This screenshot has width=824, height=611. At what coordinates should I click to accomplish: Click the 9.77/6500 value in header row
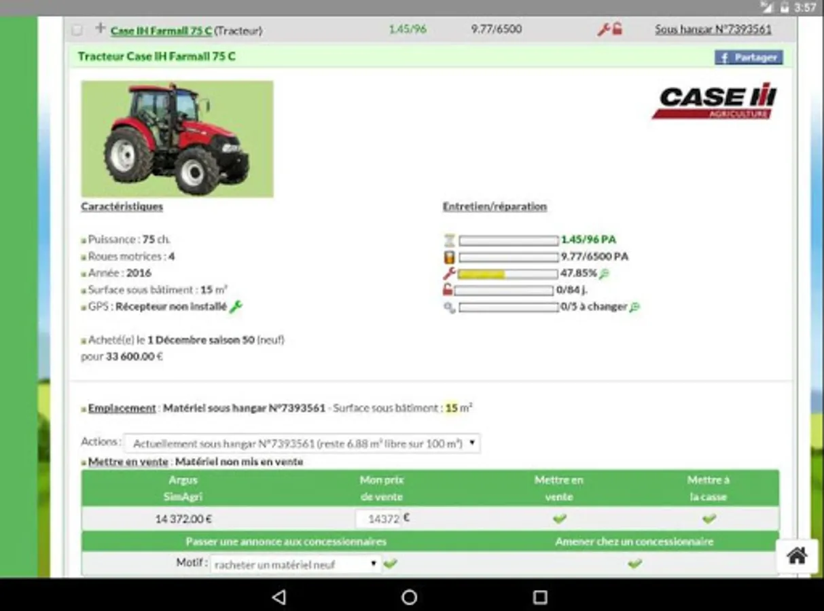click(x=497, y=29)
